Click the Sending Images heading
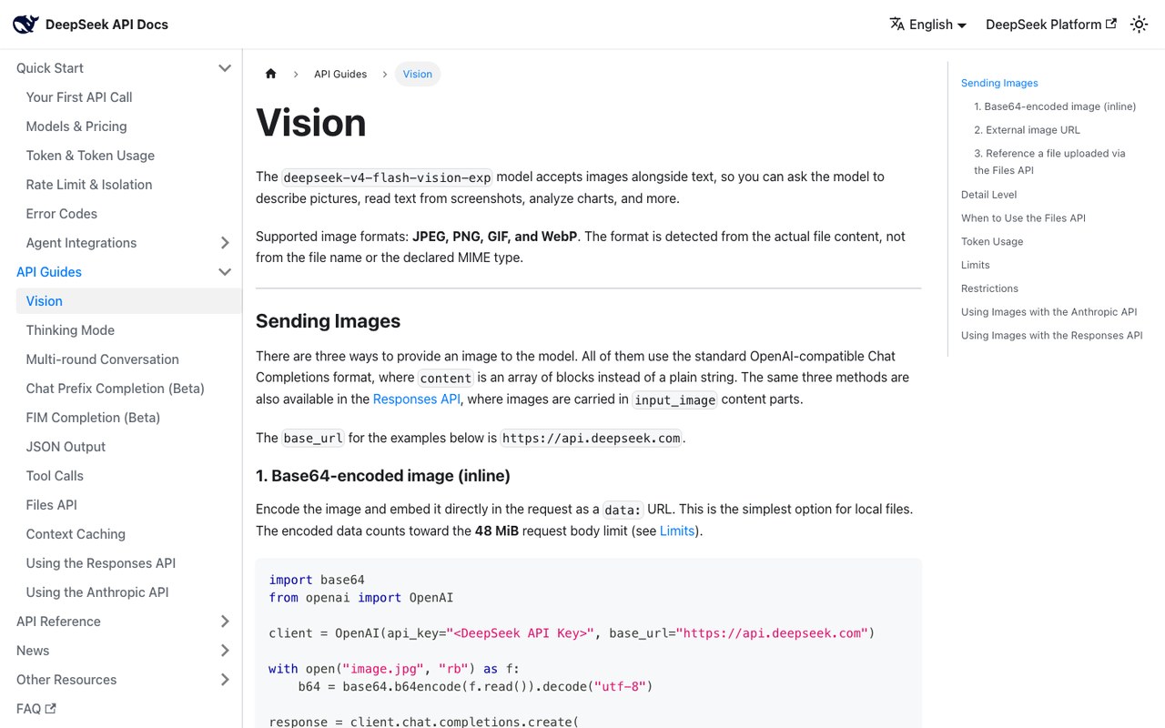1165x728 pixels. 328,321
